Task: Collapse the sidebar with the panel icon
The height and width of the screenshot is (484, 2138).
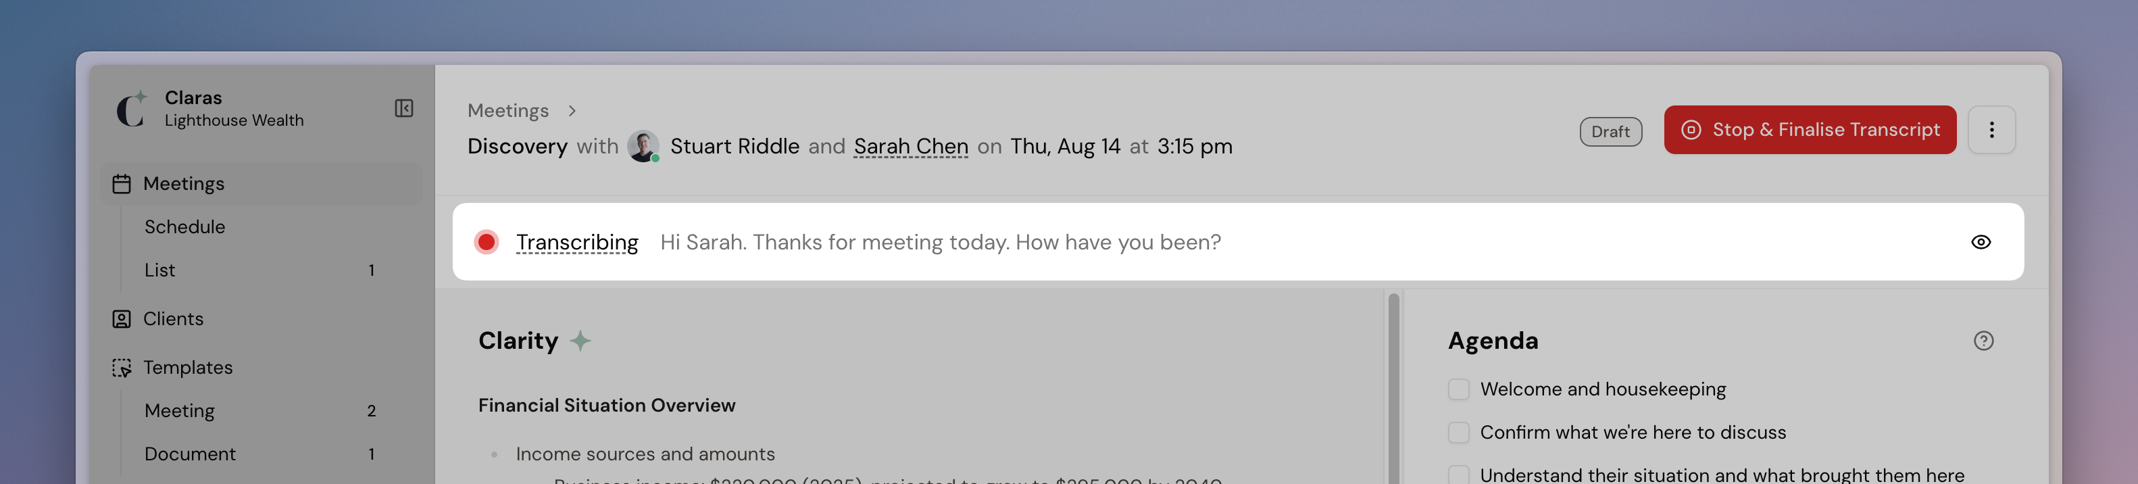Action: 403,109
